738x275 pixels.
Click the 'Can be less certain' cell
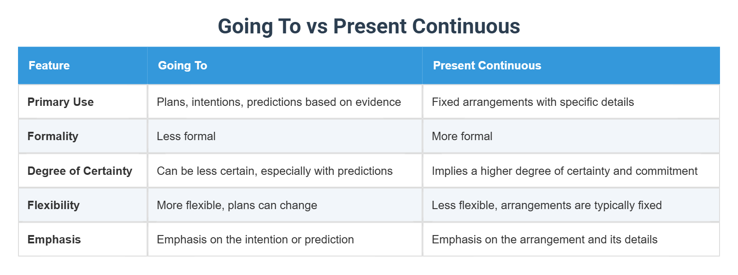(x=275, y=171)
